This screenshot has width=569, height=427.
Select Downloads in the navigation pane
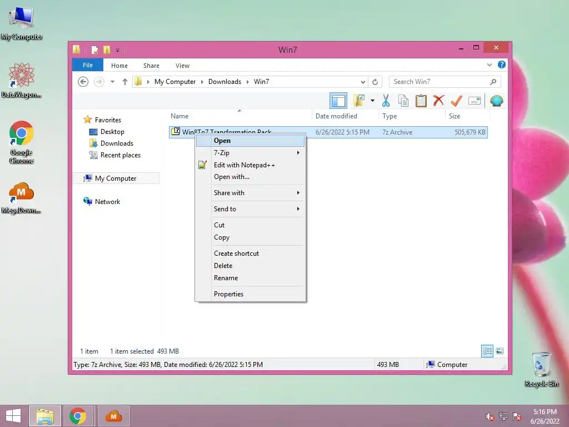[x=117, y=143]
